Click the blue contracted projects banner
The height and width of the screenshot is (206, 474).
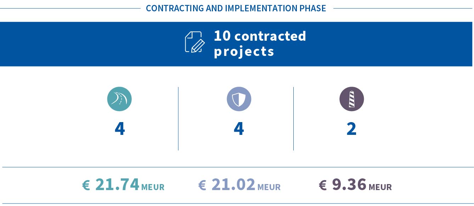236,44
